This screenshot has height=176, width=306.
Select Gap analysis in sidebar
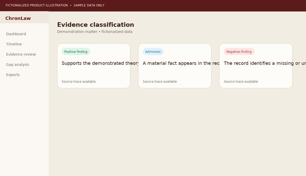coord(18,65)
